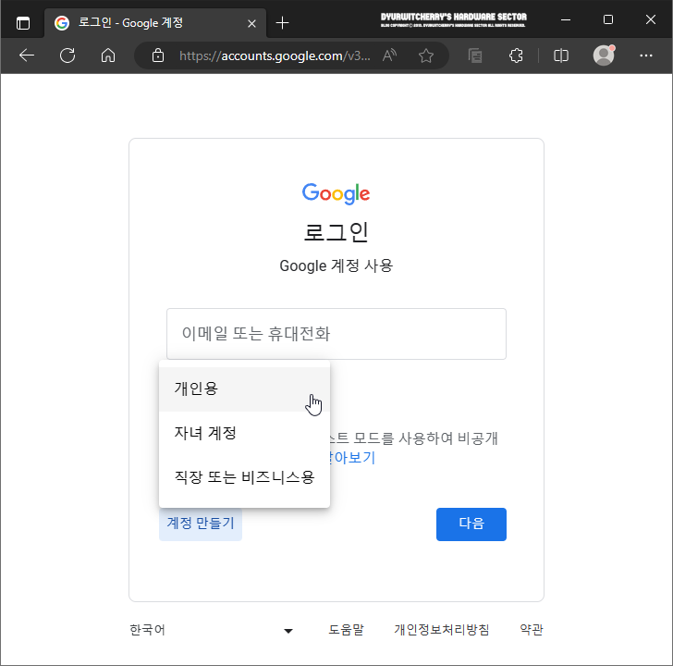View site information lock icon
Screen dimensions: 673x666
(x=158, y=55)
